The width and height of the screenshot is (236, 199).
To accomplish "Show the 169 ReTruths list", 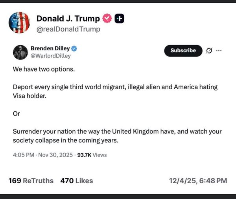I will [x=31, y=181].
